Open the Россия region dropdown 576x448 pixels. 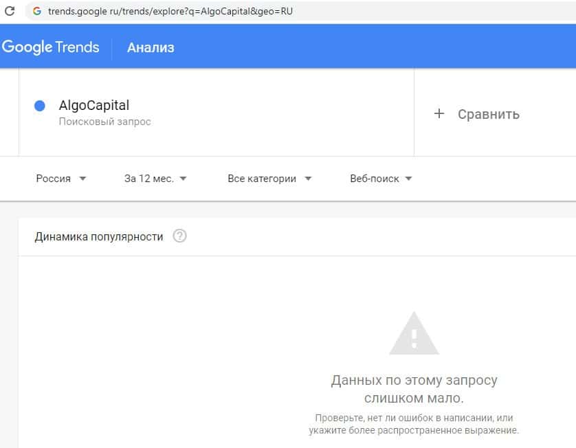click(x=61, y=179)
